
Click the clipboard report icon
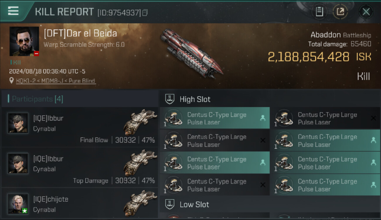(319, 12)
